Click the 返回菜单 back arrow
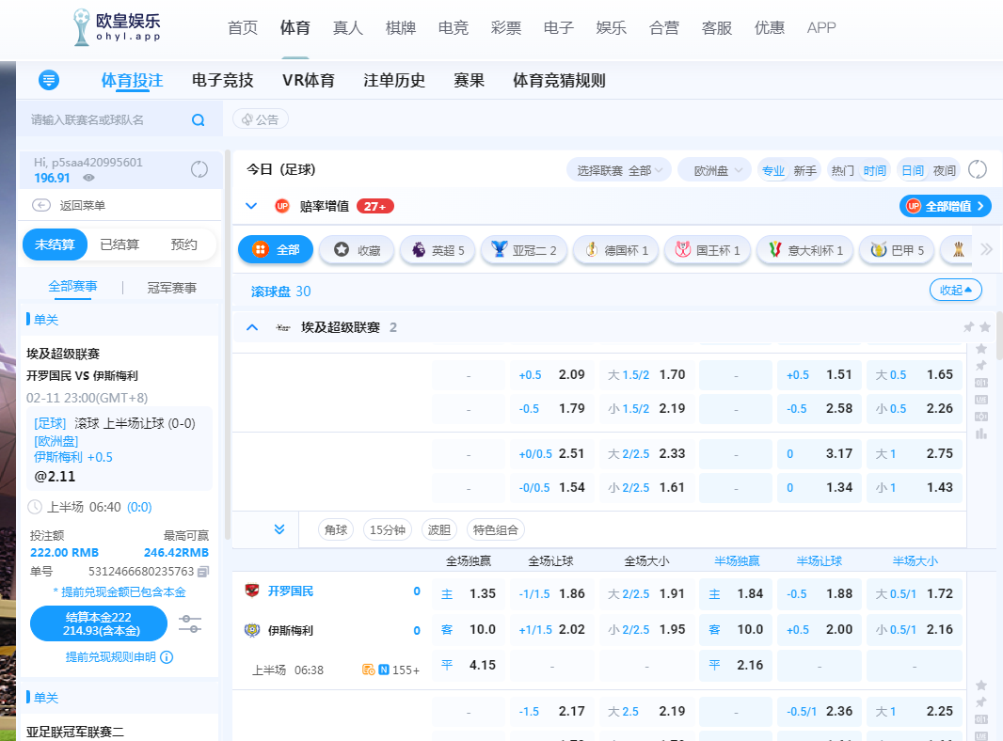1003x741 pixels. [x=40, y=206]
